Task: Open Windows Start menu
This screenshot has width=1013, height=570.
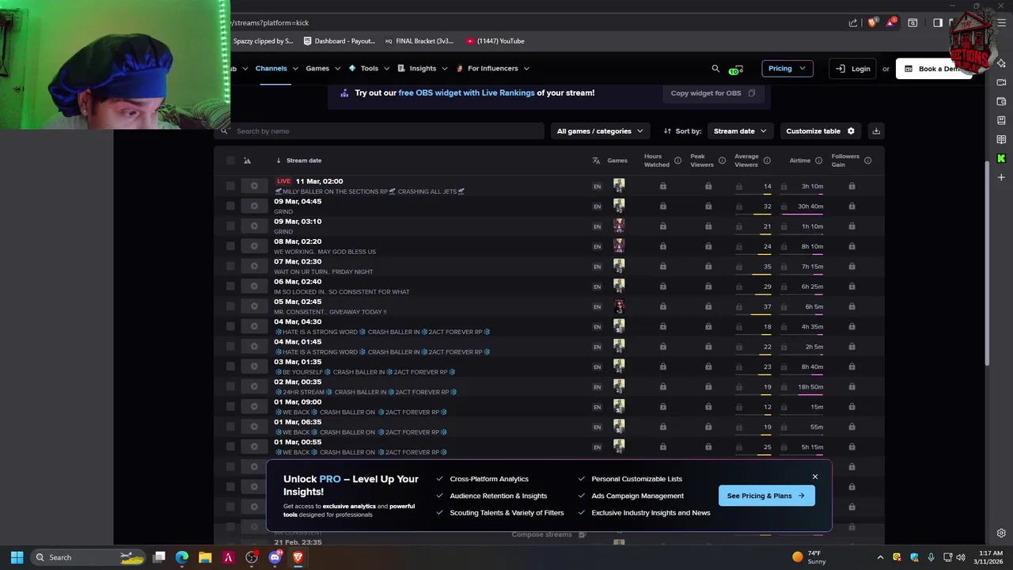Action: (x=17, y=557)
